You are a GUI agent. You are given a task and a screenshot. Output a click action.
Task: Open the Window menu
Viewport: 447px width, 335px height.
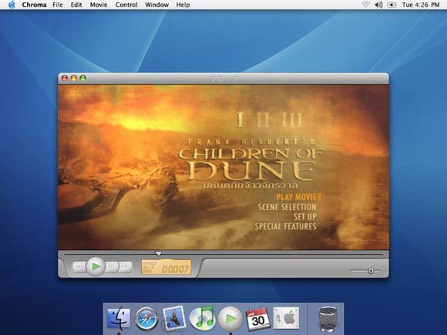(157, 5)
